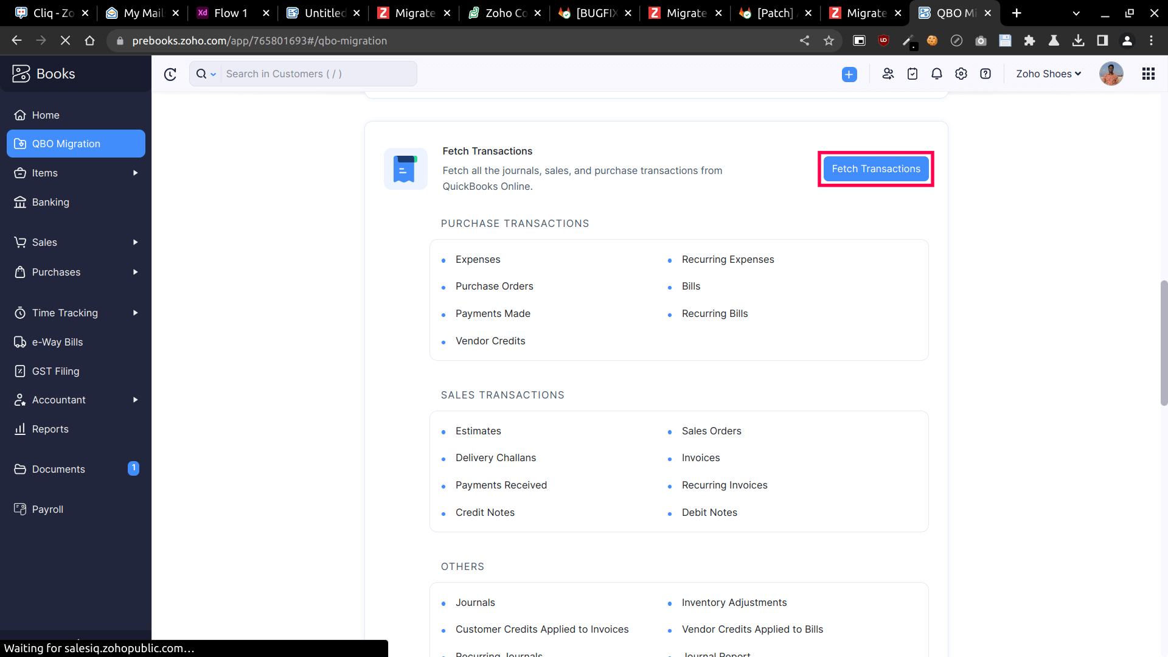Open the Zoho apps grid icon
The height and width of the screenshot is (657, 1168).
coord(1149,74)
